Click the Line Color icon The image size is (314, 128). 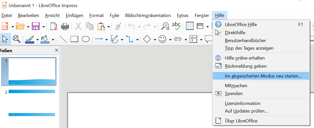tap(30, 39)
